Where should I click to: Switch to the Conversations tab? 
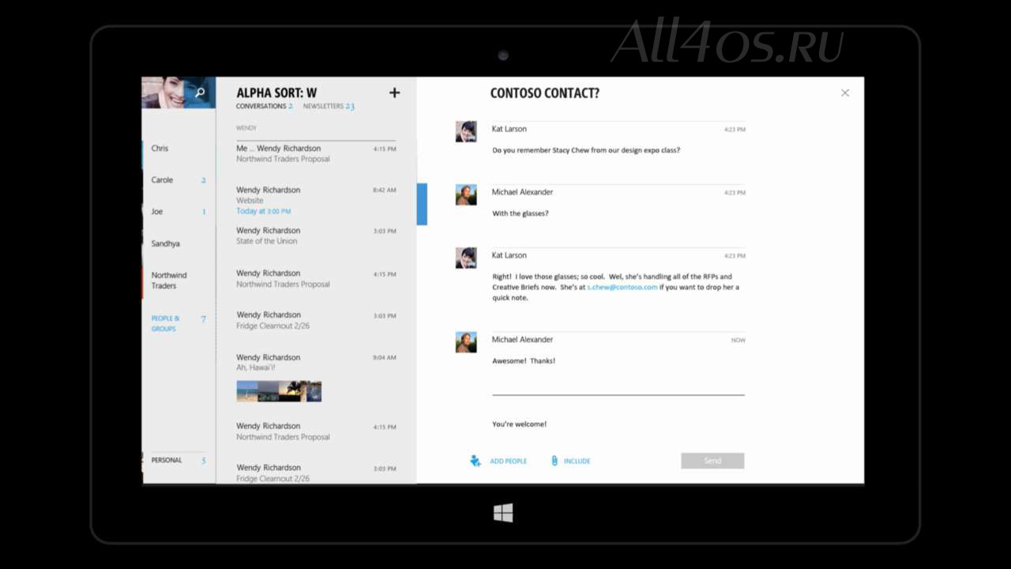pos(264,106)
